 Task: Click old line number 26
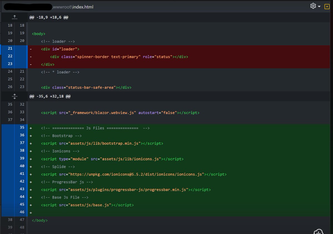click(10, 87)
